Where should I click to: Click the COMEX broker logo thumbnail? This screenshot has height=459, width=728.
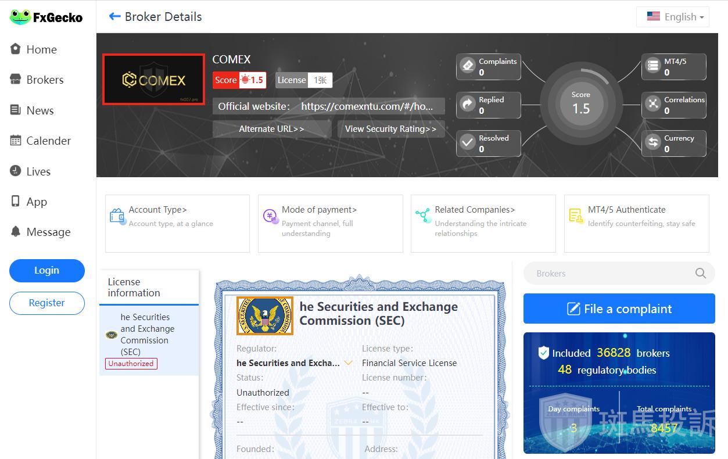[x=154, y=80]
